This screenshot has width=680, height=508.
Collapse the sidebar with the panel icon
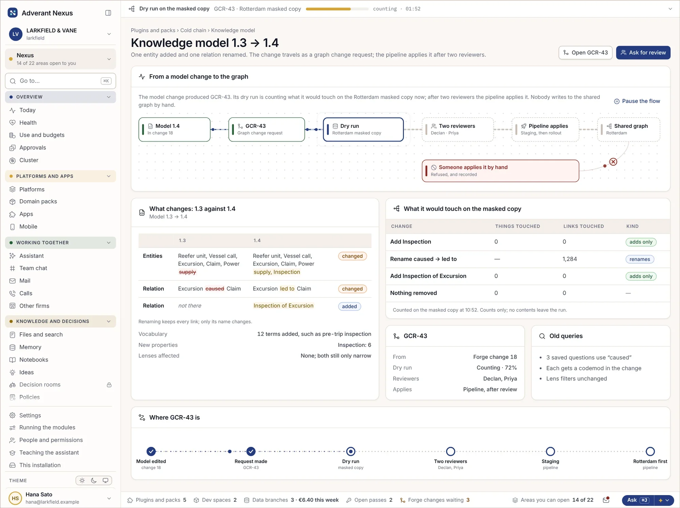pos(108,13)
